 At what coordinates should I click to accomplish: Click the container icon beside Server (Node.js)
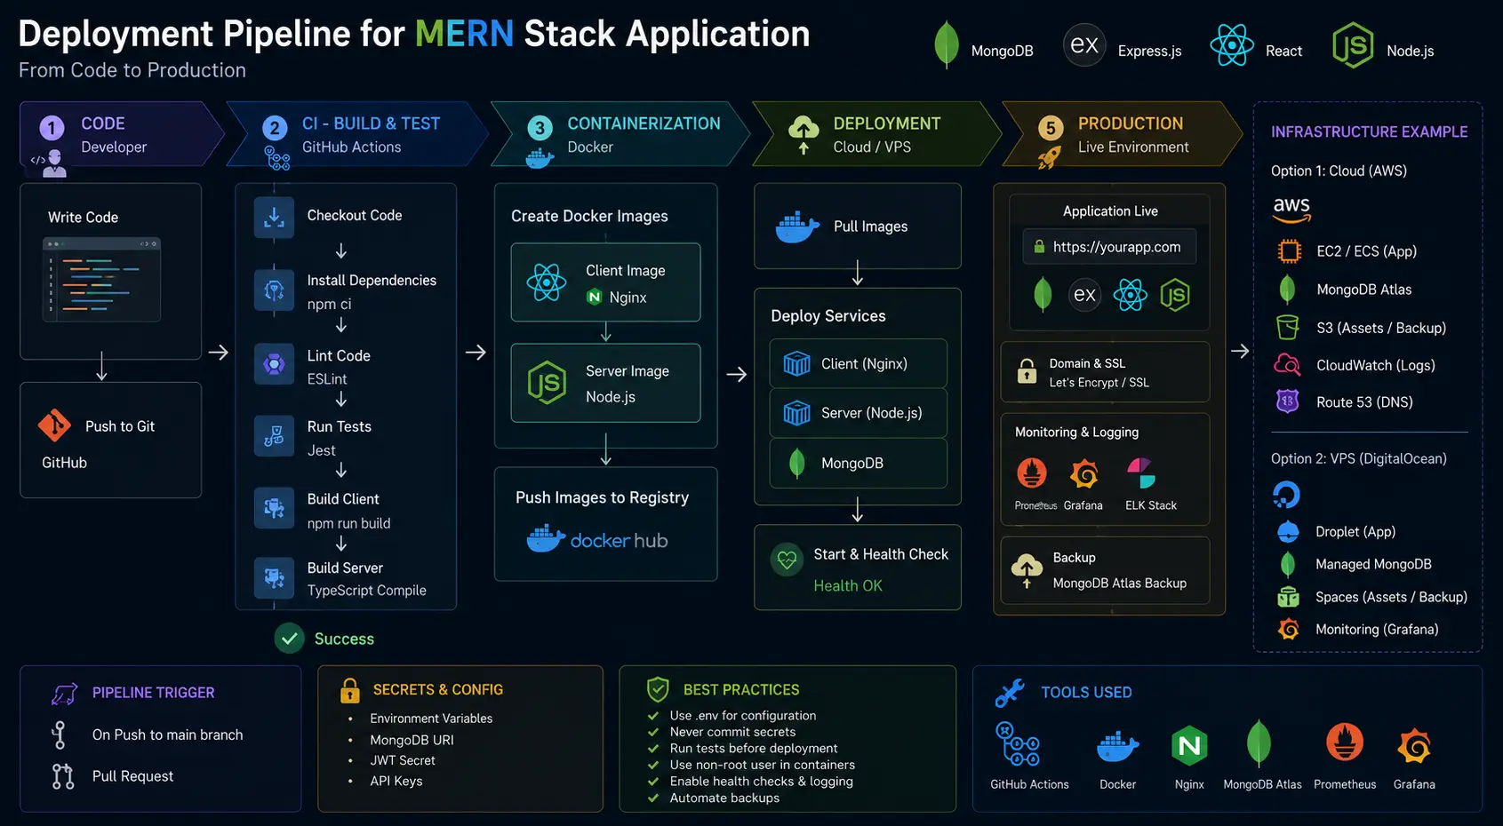[x=796, y=413]
